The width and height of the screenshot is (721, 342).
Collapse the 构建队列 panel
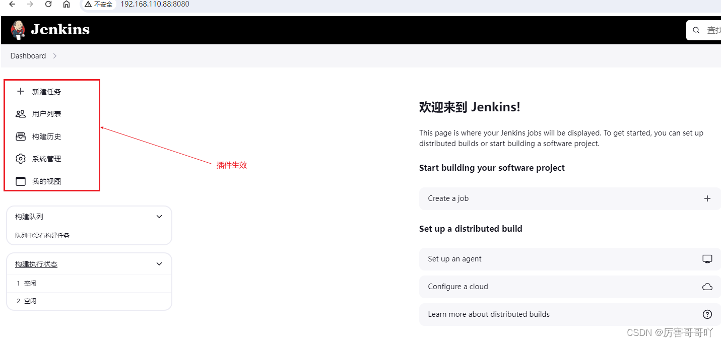[159, 216]
